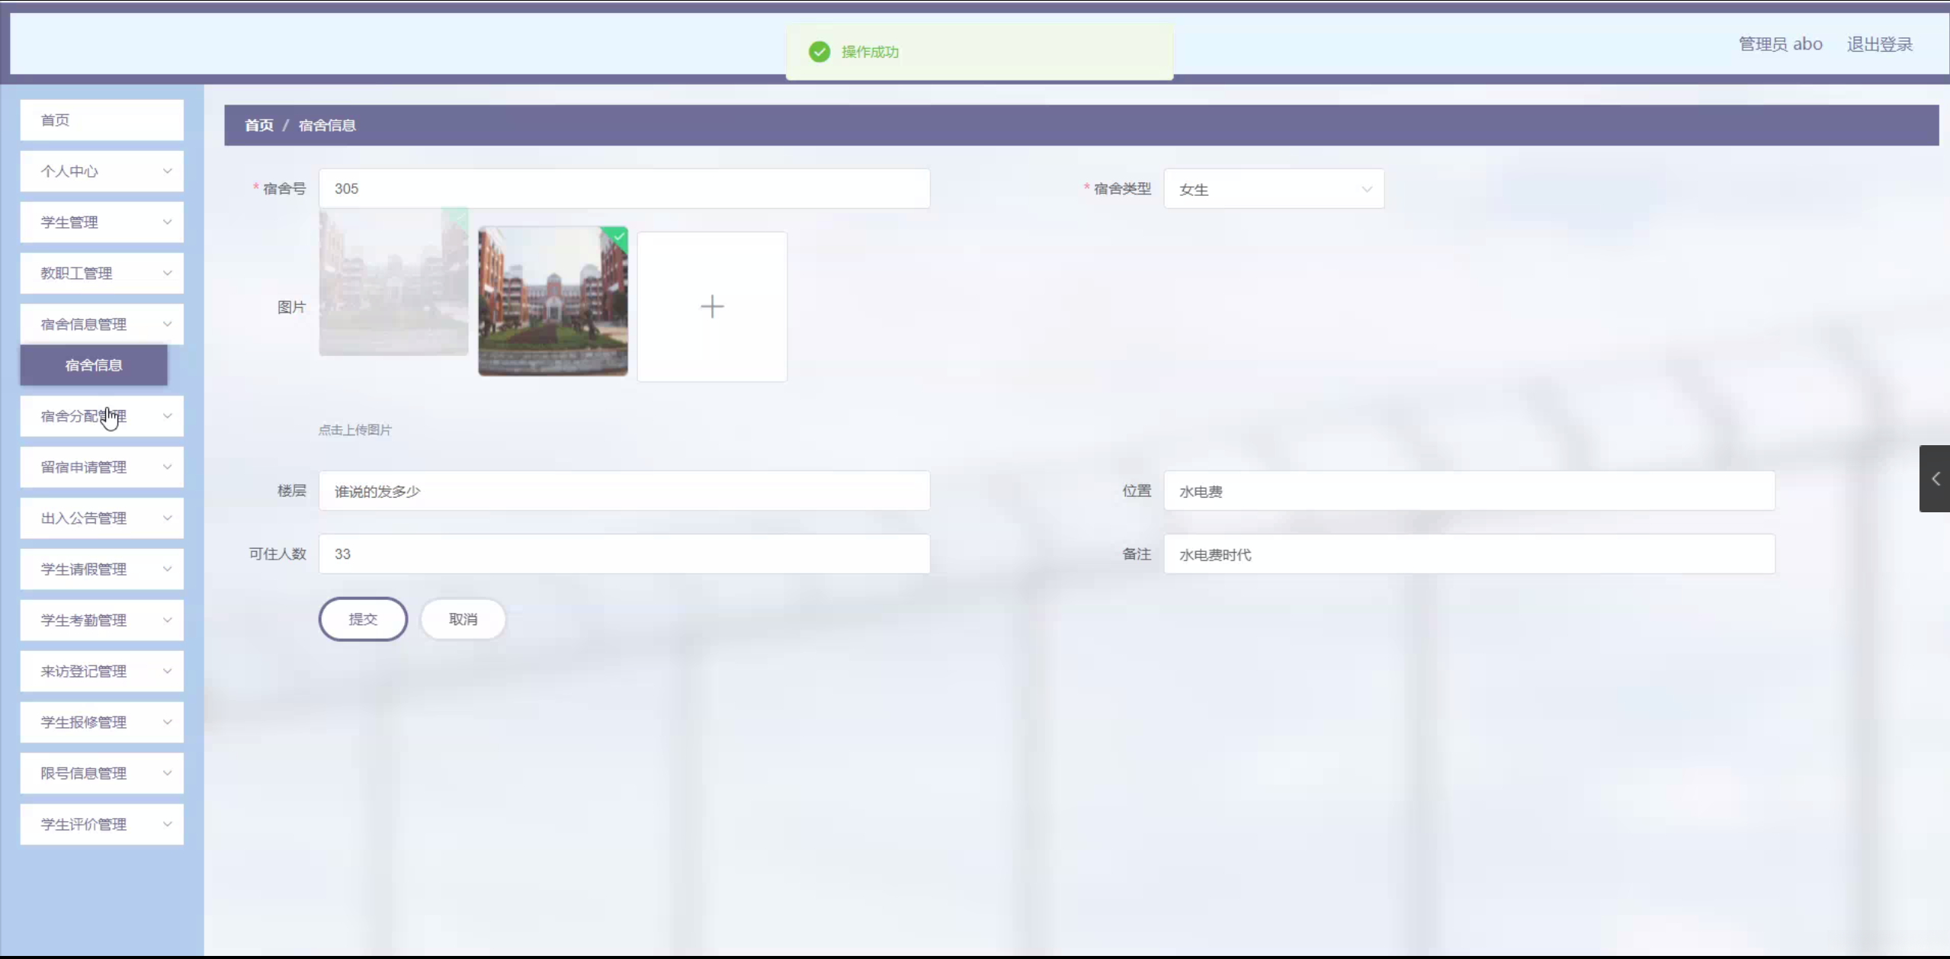
Task: Expand the 学生管理 menu chevron
Action: pyautogui.click(x=167, y=223)
